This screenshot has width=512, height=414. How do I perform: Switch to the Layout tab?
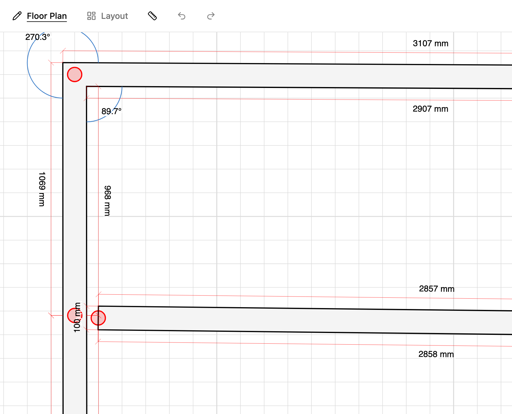(108, 16)
